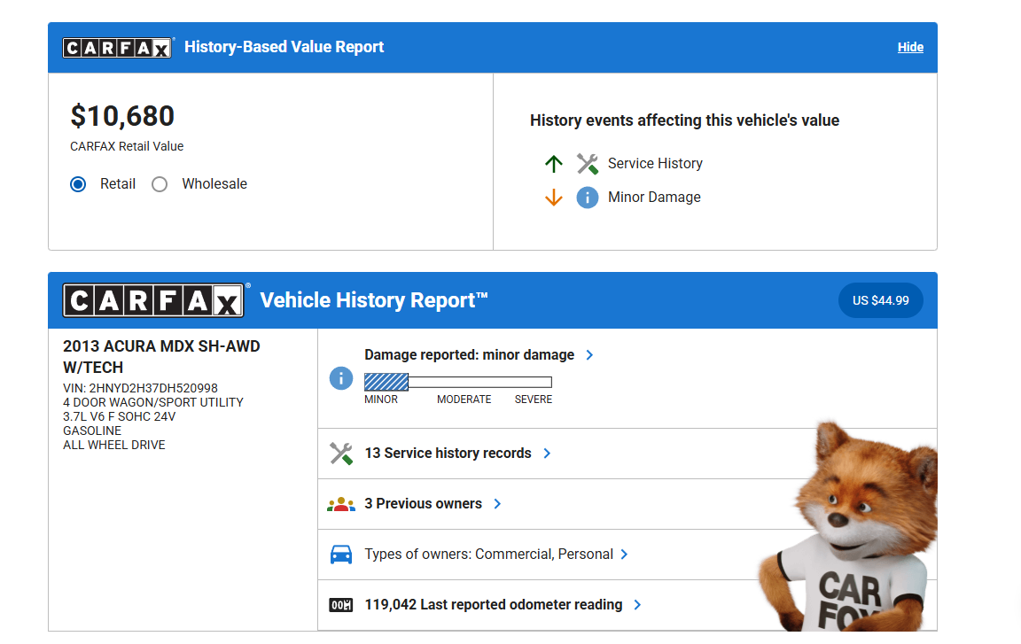
Task: Click the CARFAX logo in Vehicle History Report header
Action: click(153, 300)
